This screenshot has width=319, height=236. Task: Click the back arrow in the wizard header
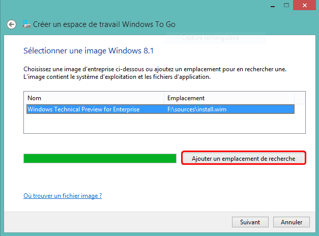[x=11, y=24]
